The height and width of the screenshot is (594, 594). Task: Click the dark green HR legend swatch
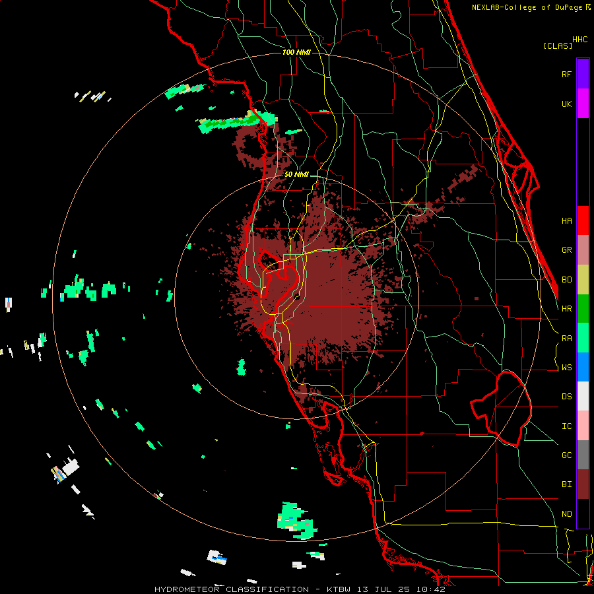click(583, 309)
